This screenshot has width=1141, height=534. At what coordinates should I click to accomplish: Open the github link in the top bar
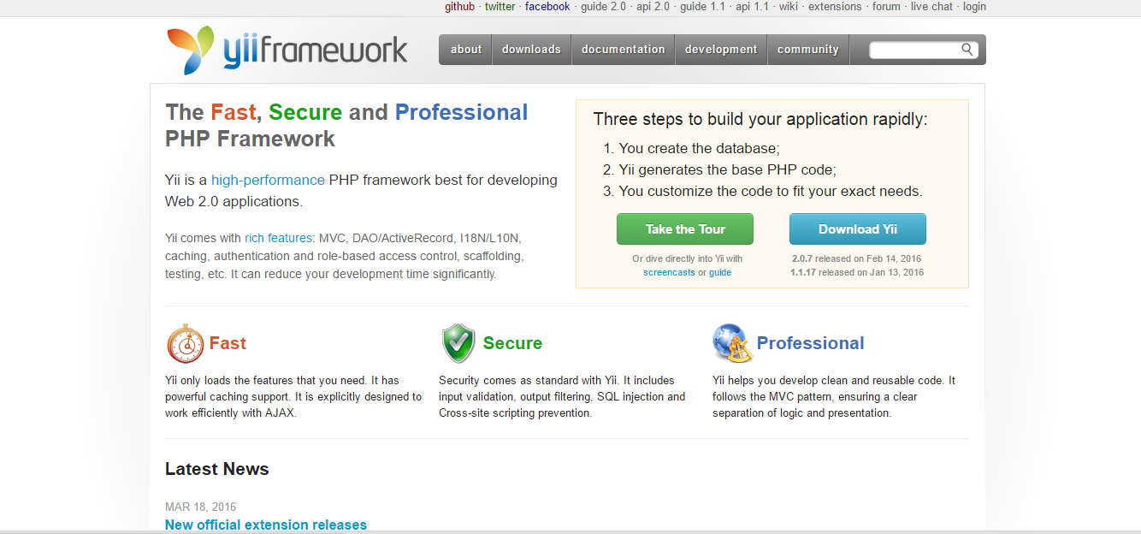click(459, 7)
